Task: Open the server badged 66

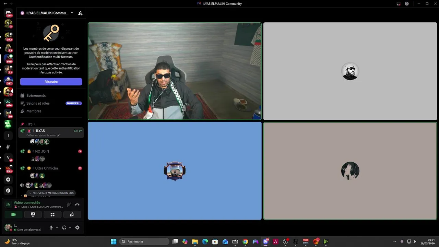Action: 9,113
